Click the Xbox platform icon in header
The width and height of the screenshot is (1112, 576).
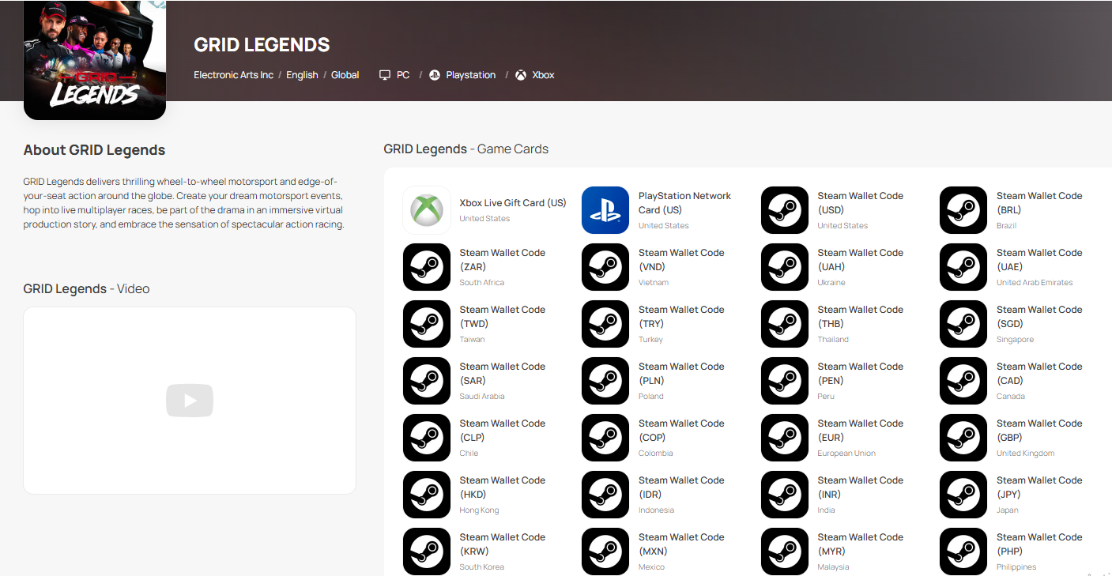point(521,75)
